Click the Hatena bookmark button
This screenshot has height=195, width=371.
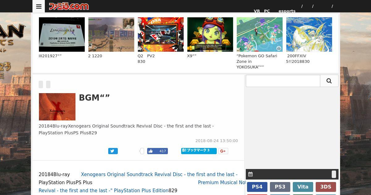[x=199, y=151]
